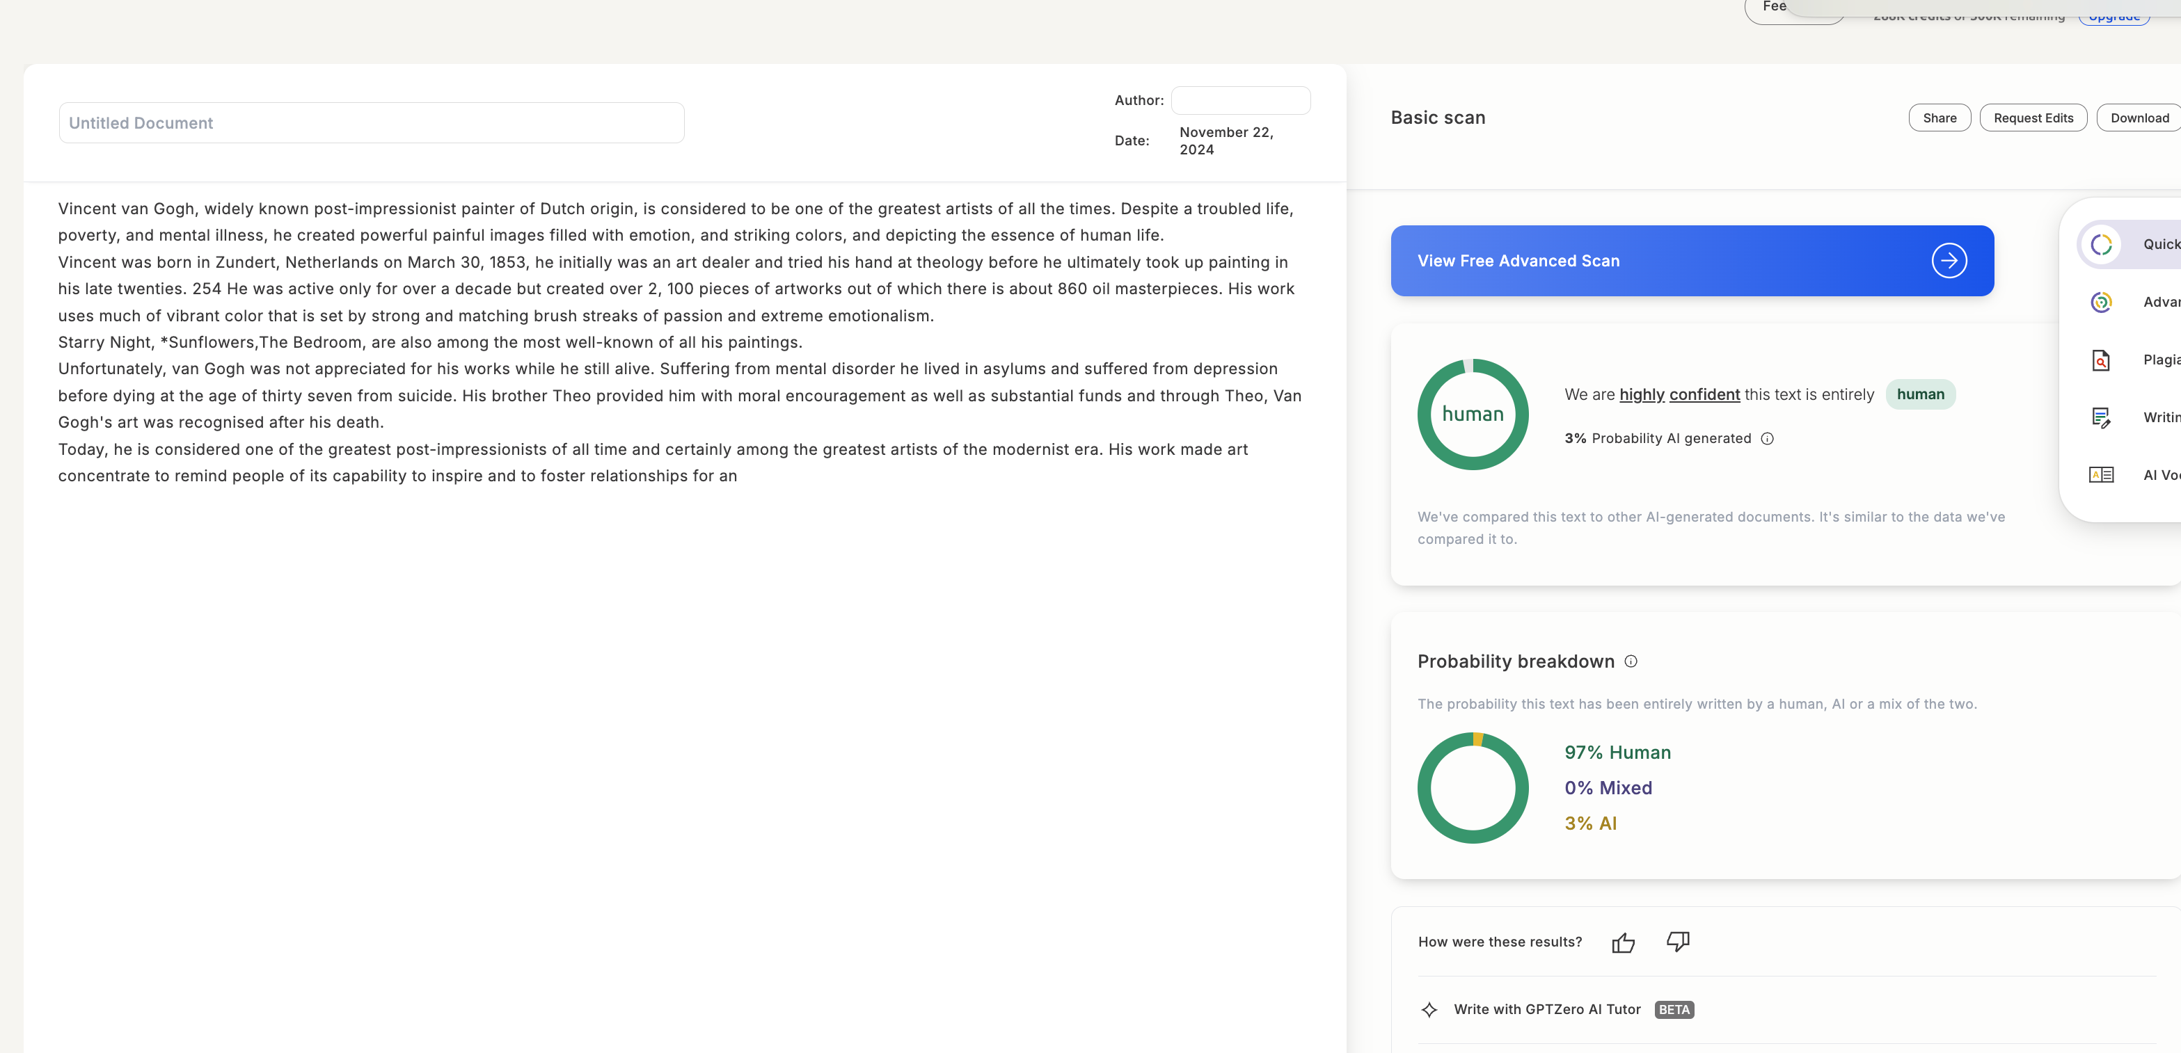Click the Untitled Document title field
The width and height of the screenshot is (2181, 1053).
pos(371,122)
